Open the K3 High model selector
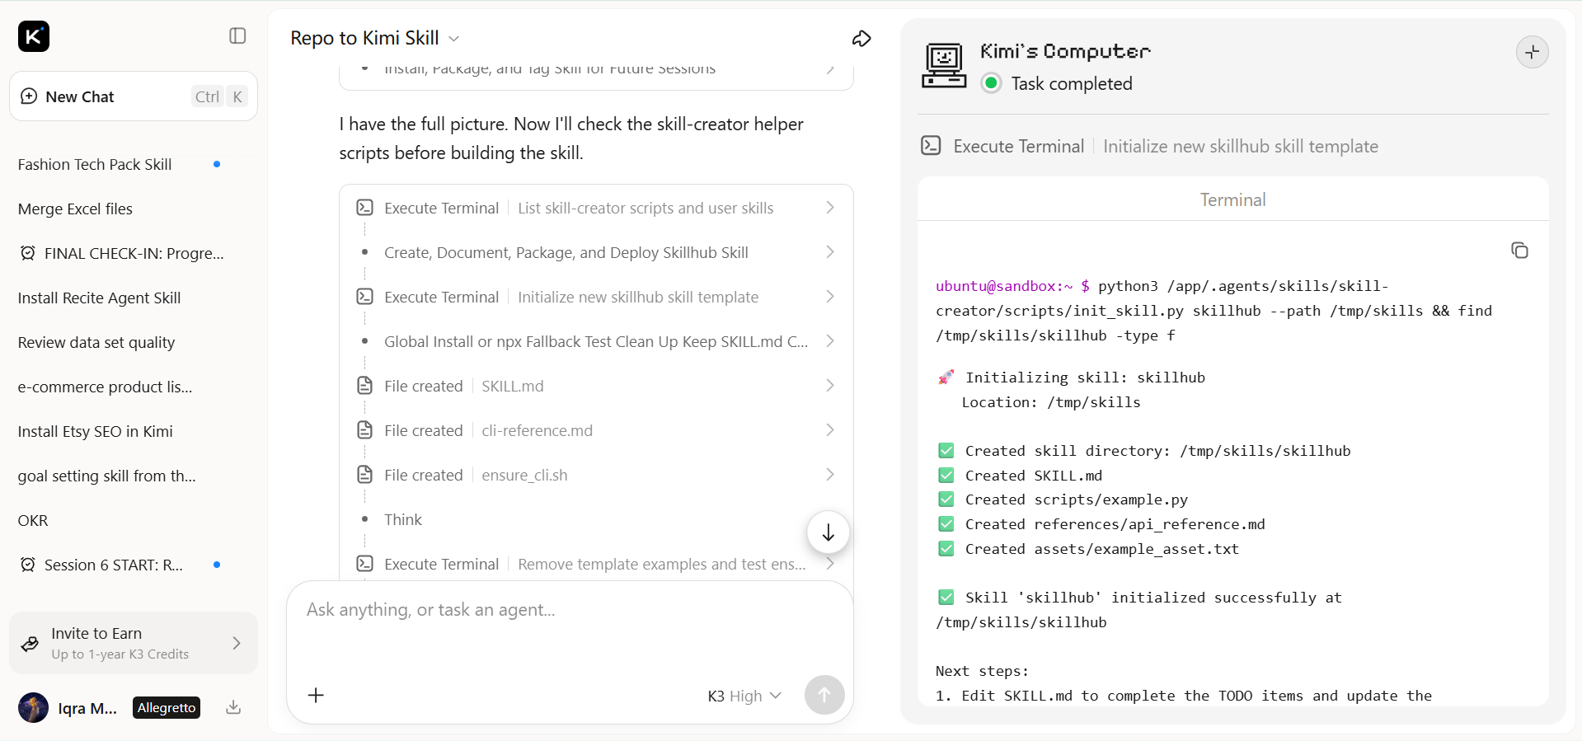 click(744, 696)
